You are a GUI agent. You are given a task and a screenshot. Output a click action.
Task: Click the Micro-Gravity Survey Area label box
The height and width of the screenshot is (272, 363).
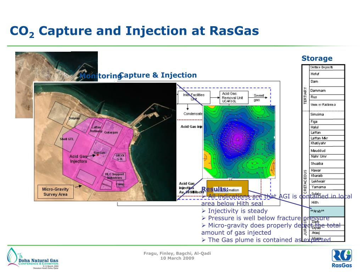[x=55, y=192]
